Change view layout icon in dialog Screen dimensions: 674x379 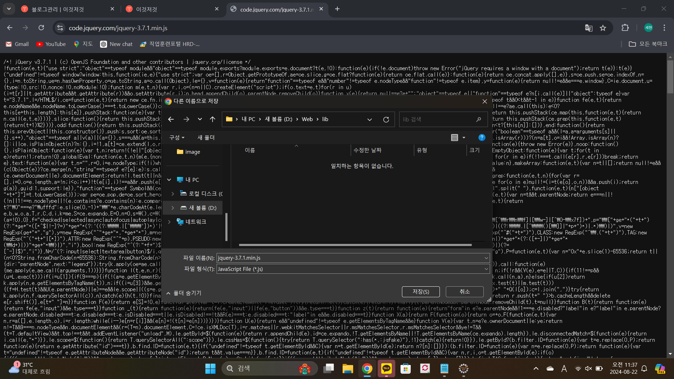click(x=455, y=138)
